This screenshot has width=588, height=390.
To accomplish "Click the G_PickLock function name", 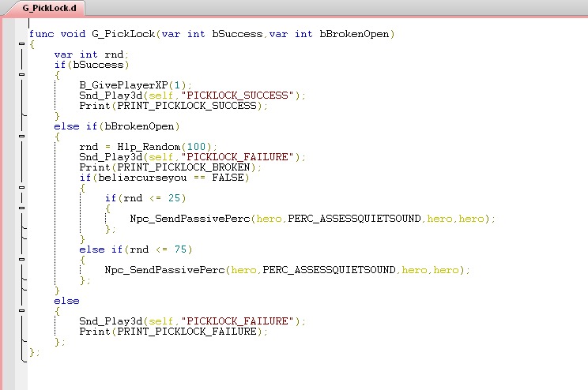I will pos(123,34).
